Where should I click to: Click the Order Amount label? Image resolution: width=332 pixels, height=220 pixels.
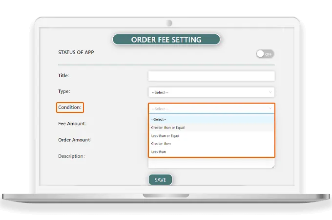[x=74, y=140]
